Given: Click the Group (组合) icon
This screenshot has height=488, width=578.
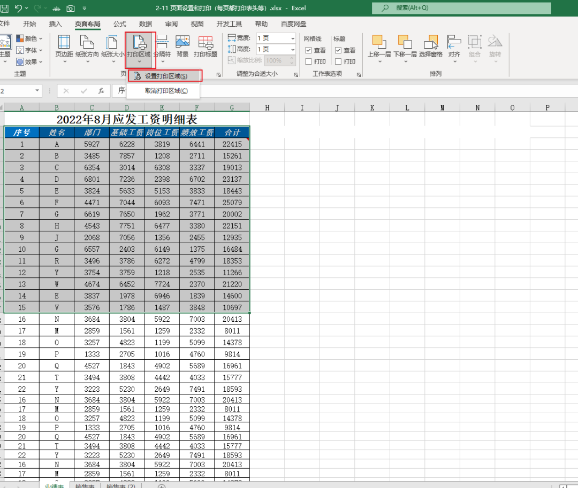Looking at the screenshot, I should [x=475, y=42].
